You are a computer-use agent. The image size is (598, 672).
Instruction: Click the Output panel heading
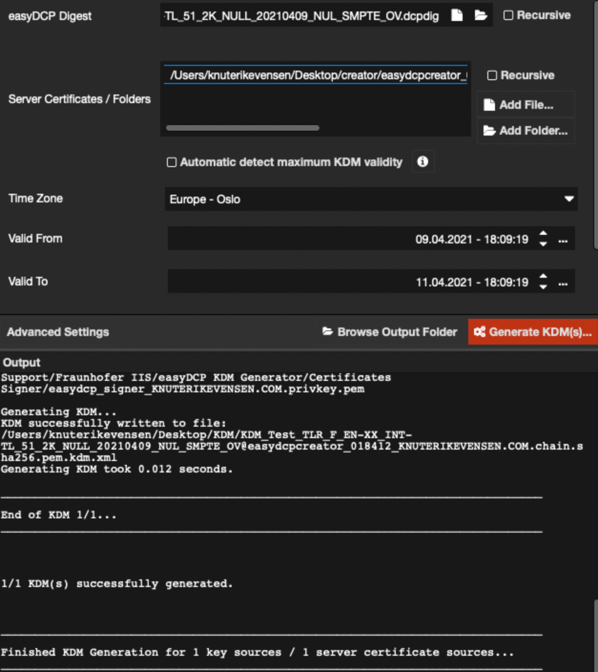[21, 362]
